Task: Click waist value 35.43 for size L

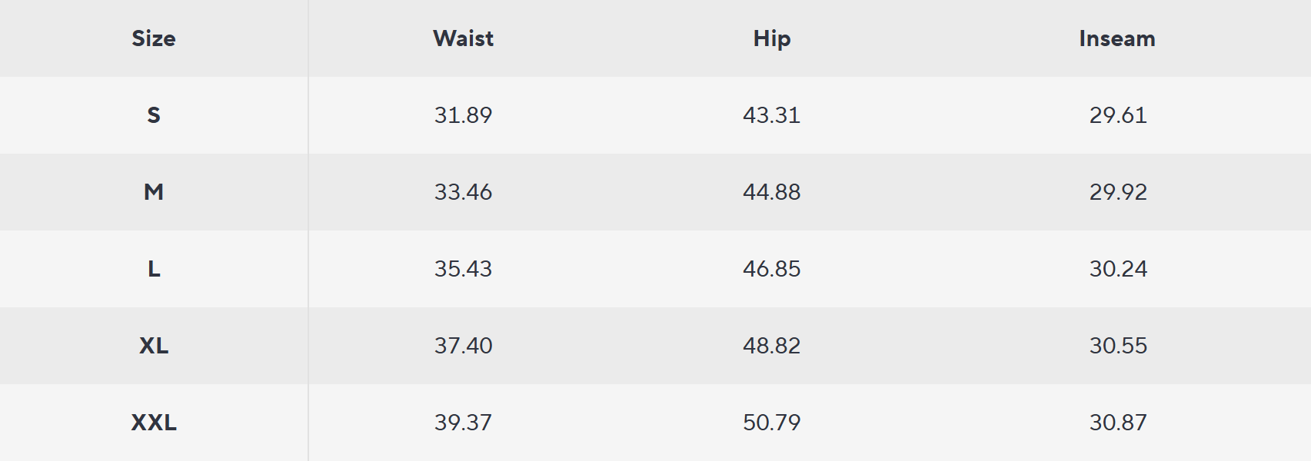Action: tap(463, 269)
